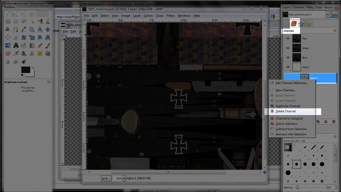Select the Circle (11) brush thumbnail

click(296, 164)
